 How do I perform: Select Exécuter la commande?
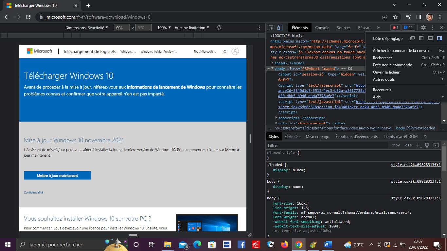(x=406, y=65)
